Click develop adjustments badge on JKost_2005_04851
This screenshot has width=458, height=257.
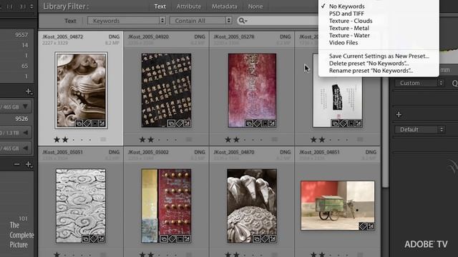[x=371, y=226]
